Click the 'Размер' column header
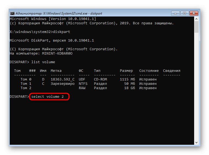209x155 pixels. point(126,71)
